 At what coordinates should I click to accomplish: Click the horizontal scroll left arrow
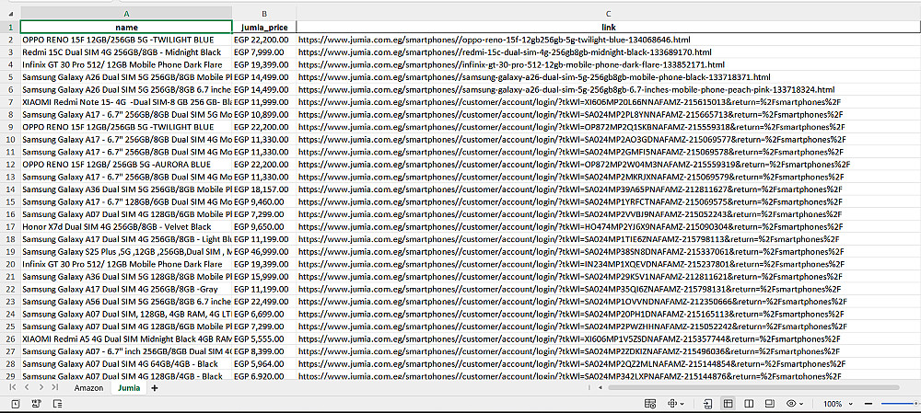600,388
